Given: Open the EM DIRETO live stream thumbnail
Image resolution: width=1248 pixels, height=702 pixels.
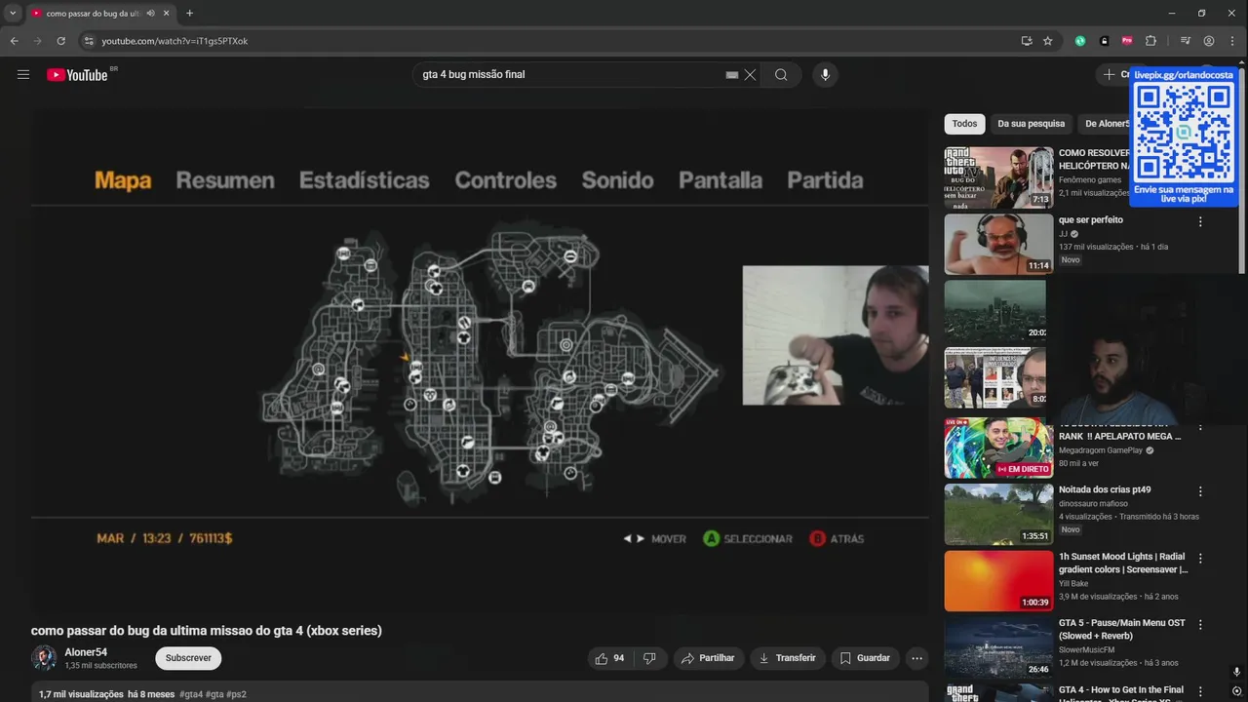Looking at the screenshot, I should coord(998,448).
